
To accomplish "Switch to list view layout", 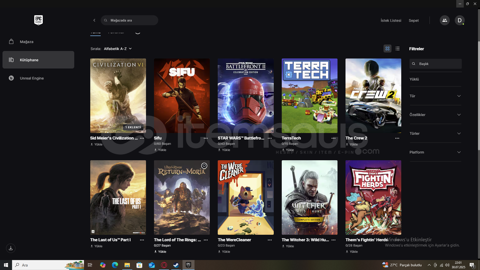I will (397, 48).
